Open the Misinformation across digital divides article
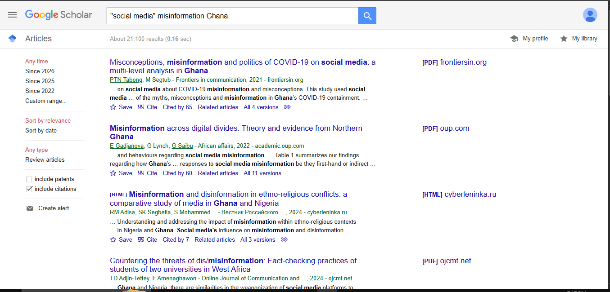The height and width of the screenshot is (292, 610). (x=236, y=133)
